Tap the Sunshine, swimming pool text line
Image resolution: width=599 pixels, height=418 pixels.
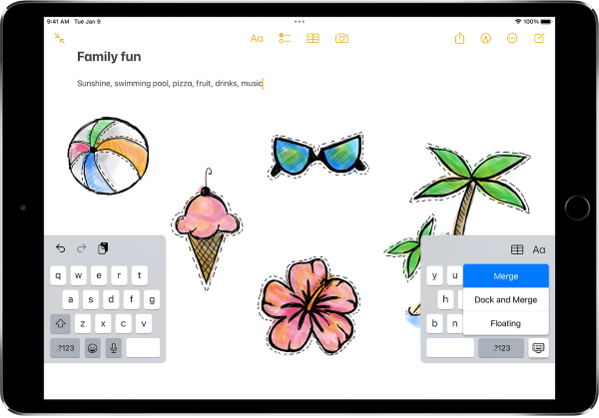(x=170, y=83)
